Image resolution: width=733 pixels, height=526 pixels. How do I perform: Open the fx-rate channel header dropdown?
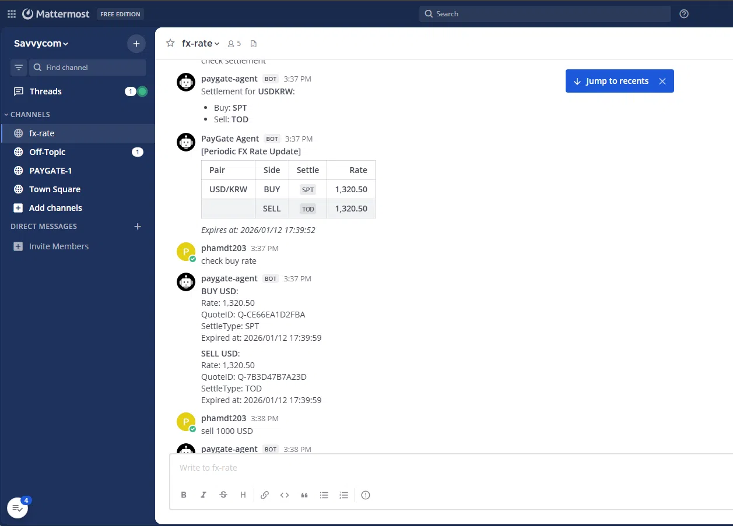click(x=201, y=44)
